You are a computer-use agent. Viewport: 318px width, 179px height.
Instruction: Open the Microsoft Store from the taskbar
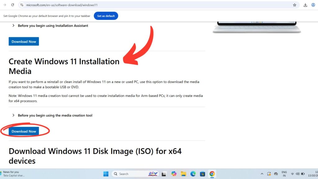pos(202,174)
